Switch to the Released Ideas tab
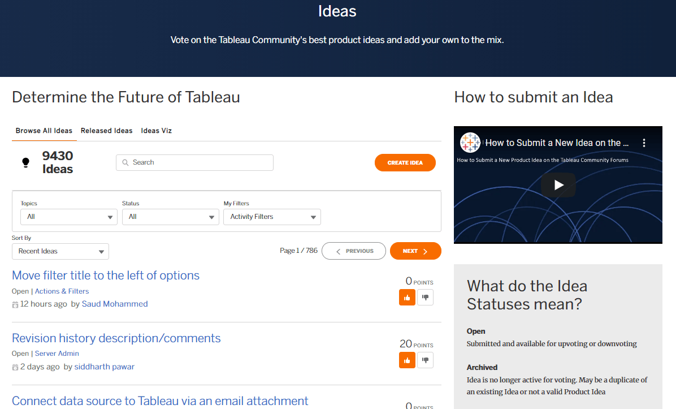This screenshot has width=676, height=409. [x=106, y=131]
